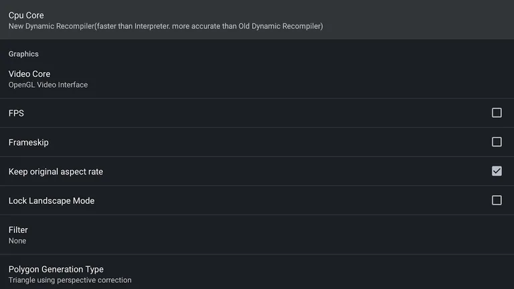The height and width of the screenshot is (289, 514).
Task: Tap the FPS label text
Action: click(16, 114)
